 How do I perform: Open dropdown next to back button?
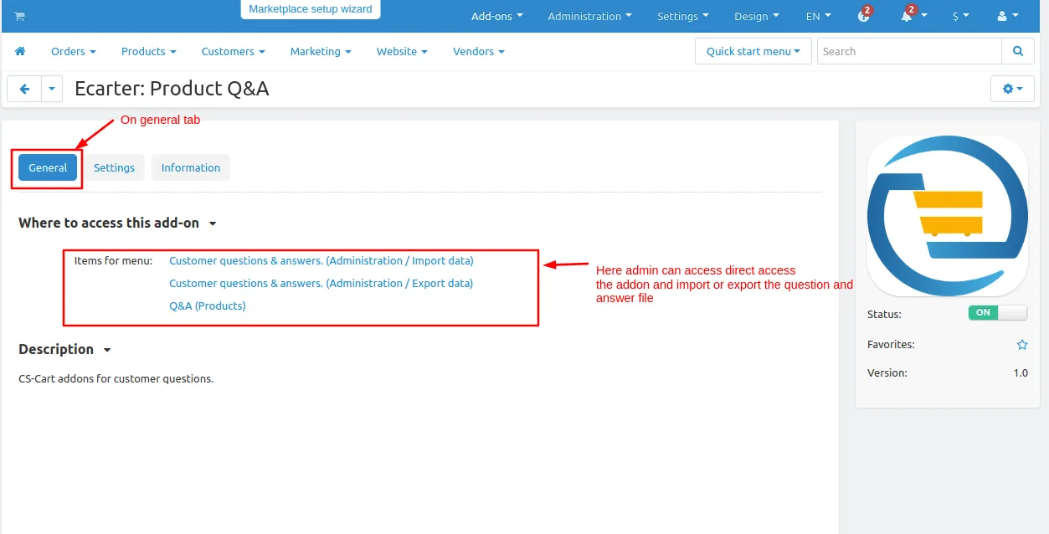point(52,89)
